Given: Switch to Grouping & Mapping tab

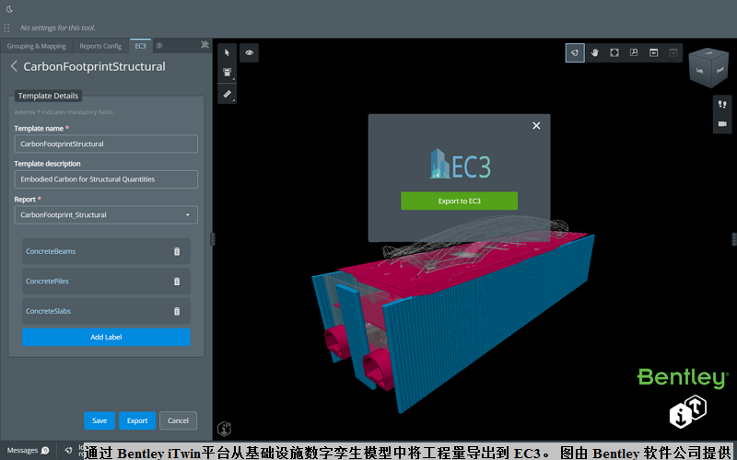Looking at the screenshot, I should click(x=37, y=46).
